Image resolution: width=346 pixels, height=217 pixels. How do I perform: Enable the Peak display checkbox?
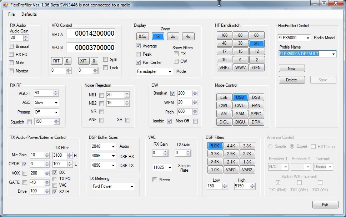pos(138,54)
